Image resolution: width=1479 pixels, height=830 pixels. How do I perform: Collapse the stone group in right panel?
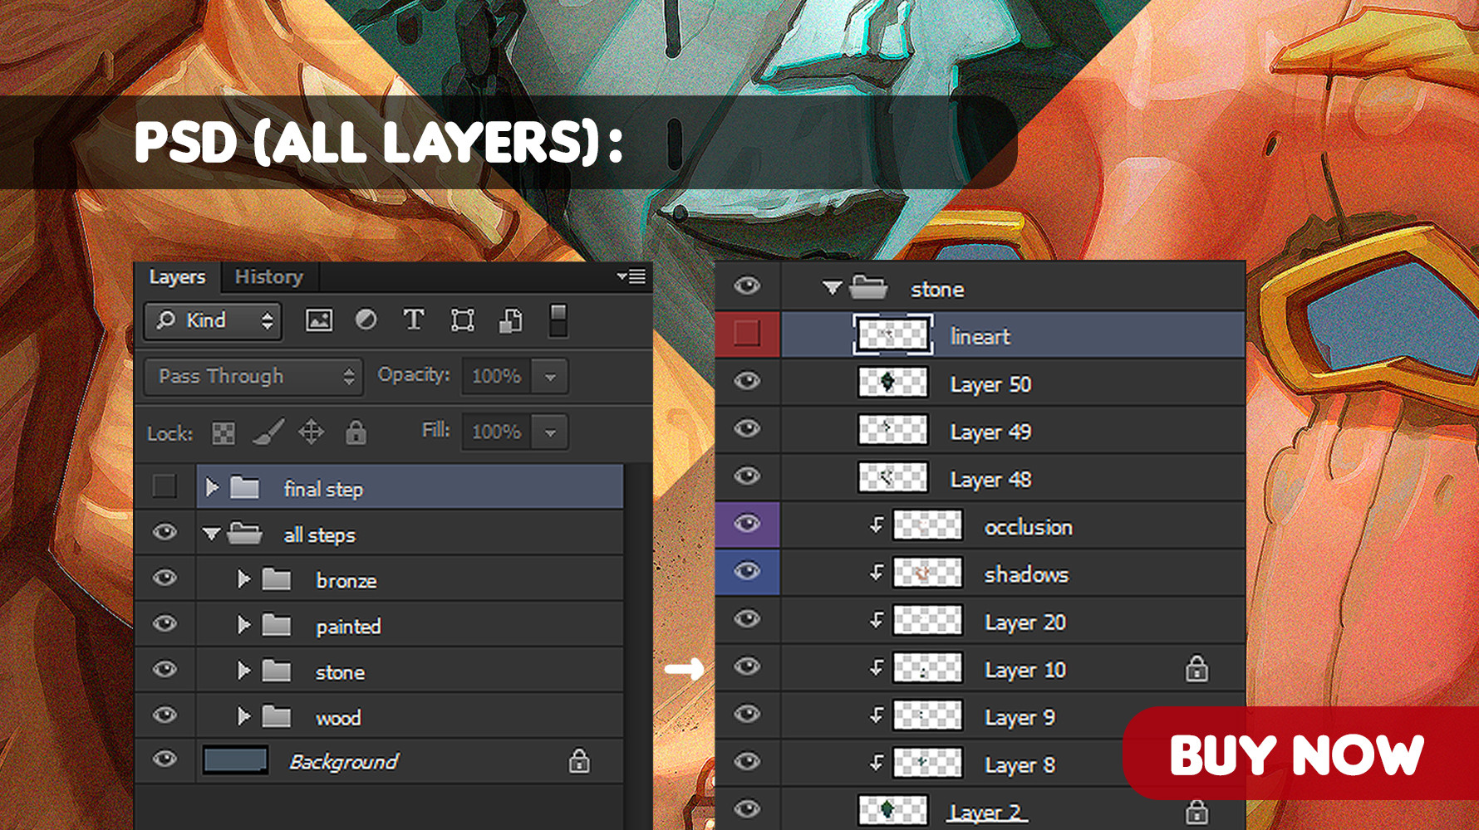(x=832, y=288)
